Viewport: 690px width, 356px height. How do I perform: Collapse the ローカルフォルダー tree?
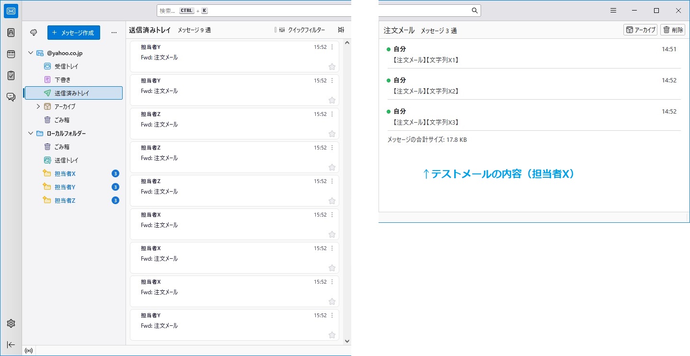pos(31,133)
